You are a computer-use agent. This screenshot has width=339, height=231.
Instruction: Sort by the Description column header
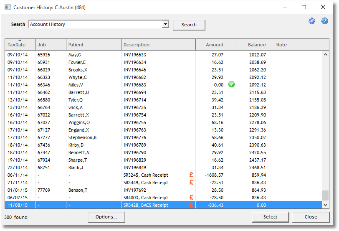tap(159, 45)
